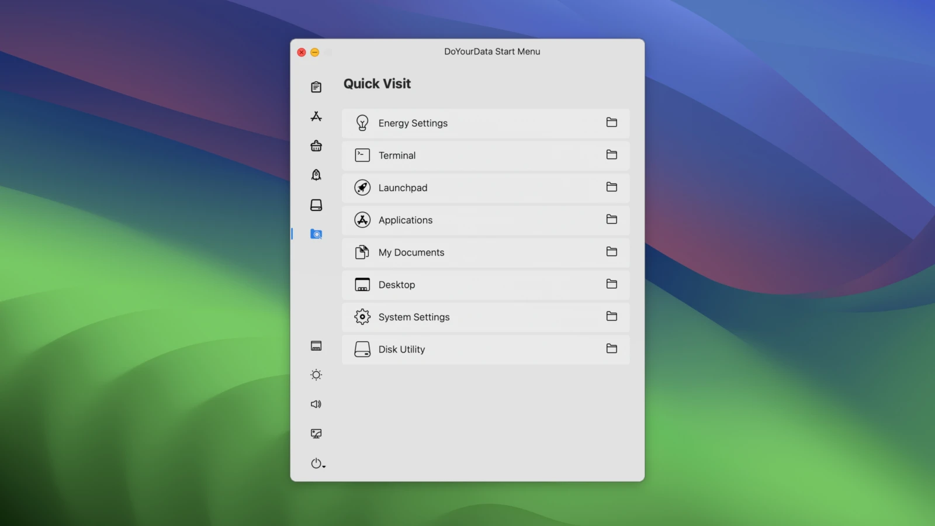Open the Launchpad list entry
The height and width of the screenshot is (526, 935).
point(403,188)
